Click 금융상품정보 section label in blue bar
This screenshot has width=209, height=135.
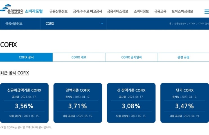(x=14, y=24)
